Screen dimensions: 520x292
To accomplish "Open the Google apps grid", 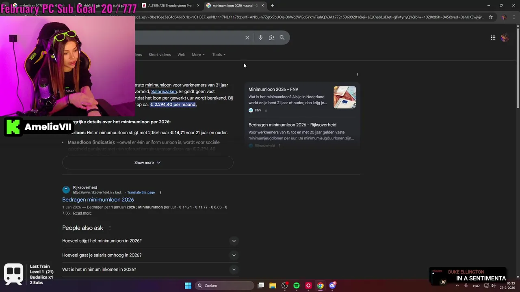I will (493, 38).
